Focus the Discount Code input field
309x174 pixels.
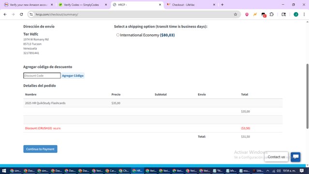click(42, 76)
